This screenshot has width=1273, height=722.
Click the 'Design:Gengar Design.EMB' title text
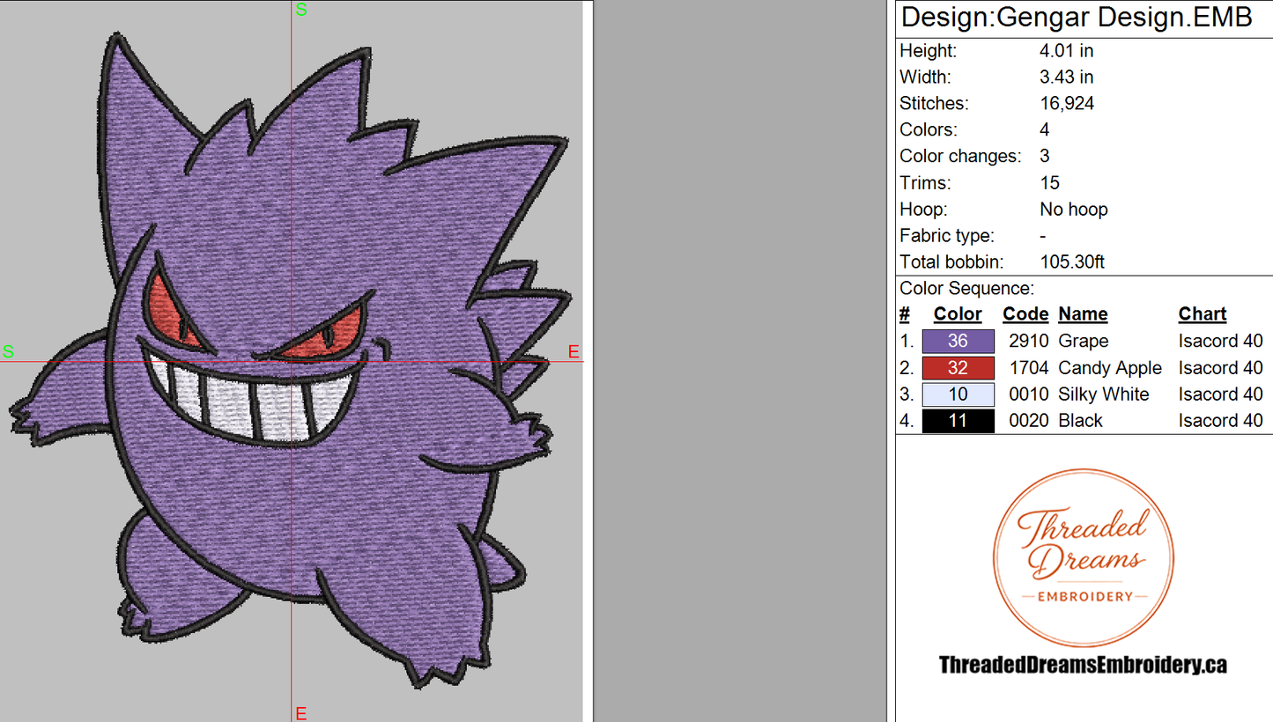[x=1077, y=18]
